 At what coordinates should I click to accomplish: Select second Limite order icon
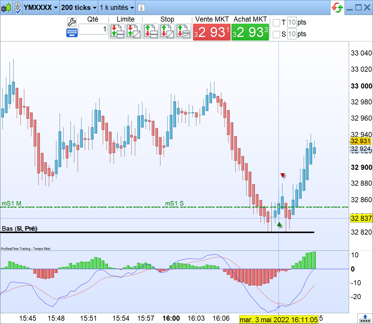coord(134,31)
